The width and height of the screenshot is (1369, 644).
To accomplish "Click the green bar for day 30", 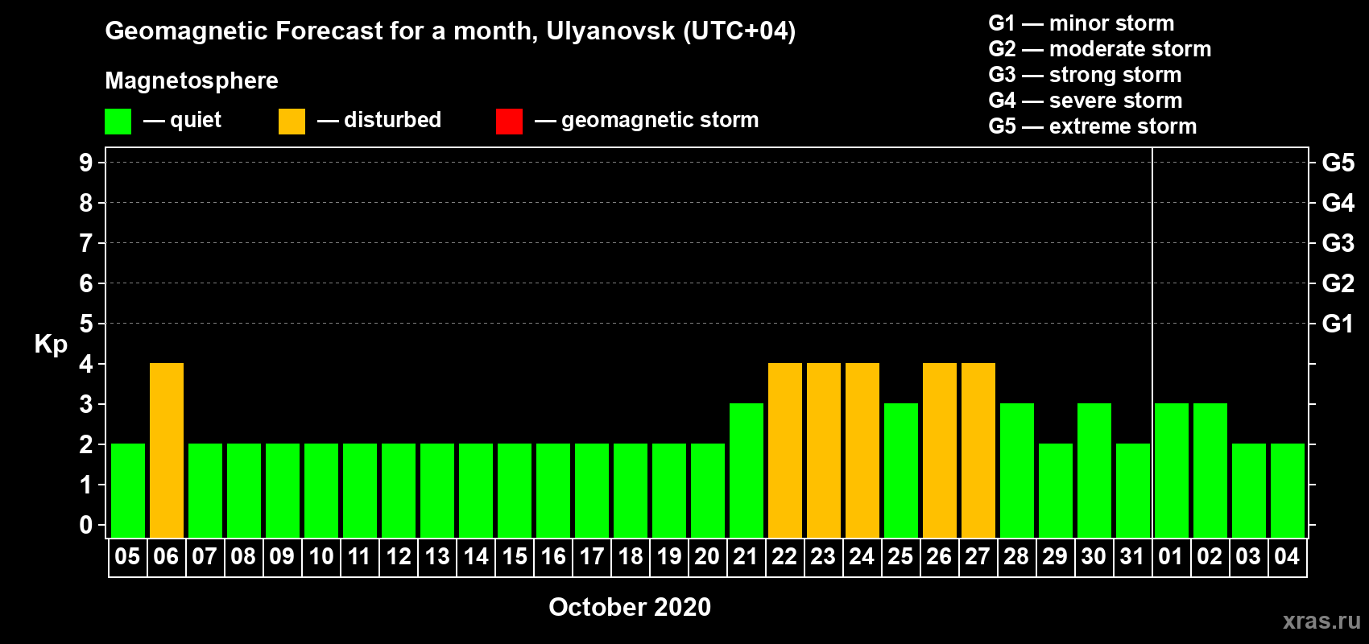I will pos(1094,470).
